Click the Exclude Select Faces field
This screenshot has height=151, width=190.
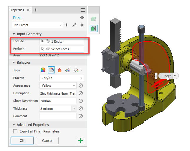[62, 49]
